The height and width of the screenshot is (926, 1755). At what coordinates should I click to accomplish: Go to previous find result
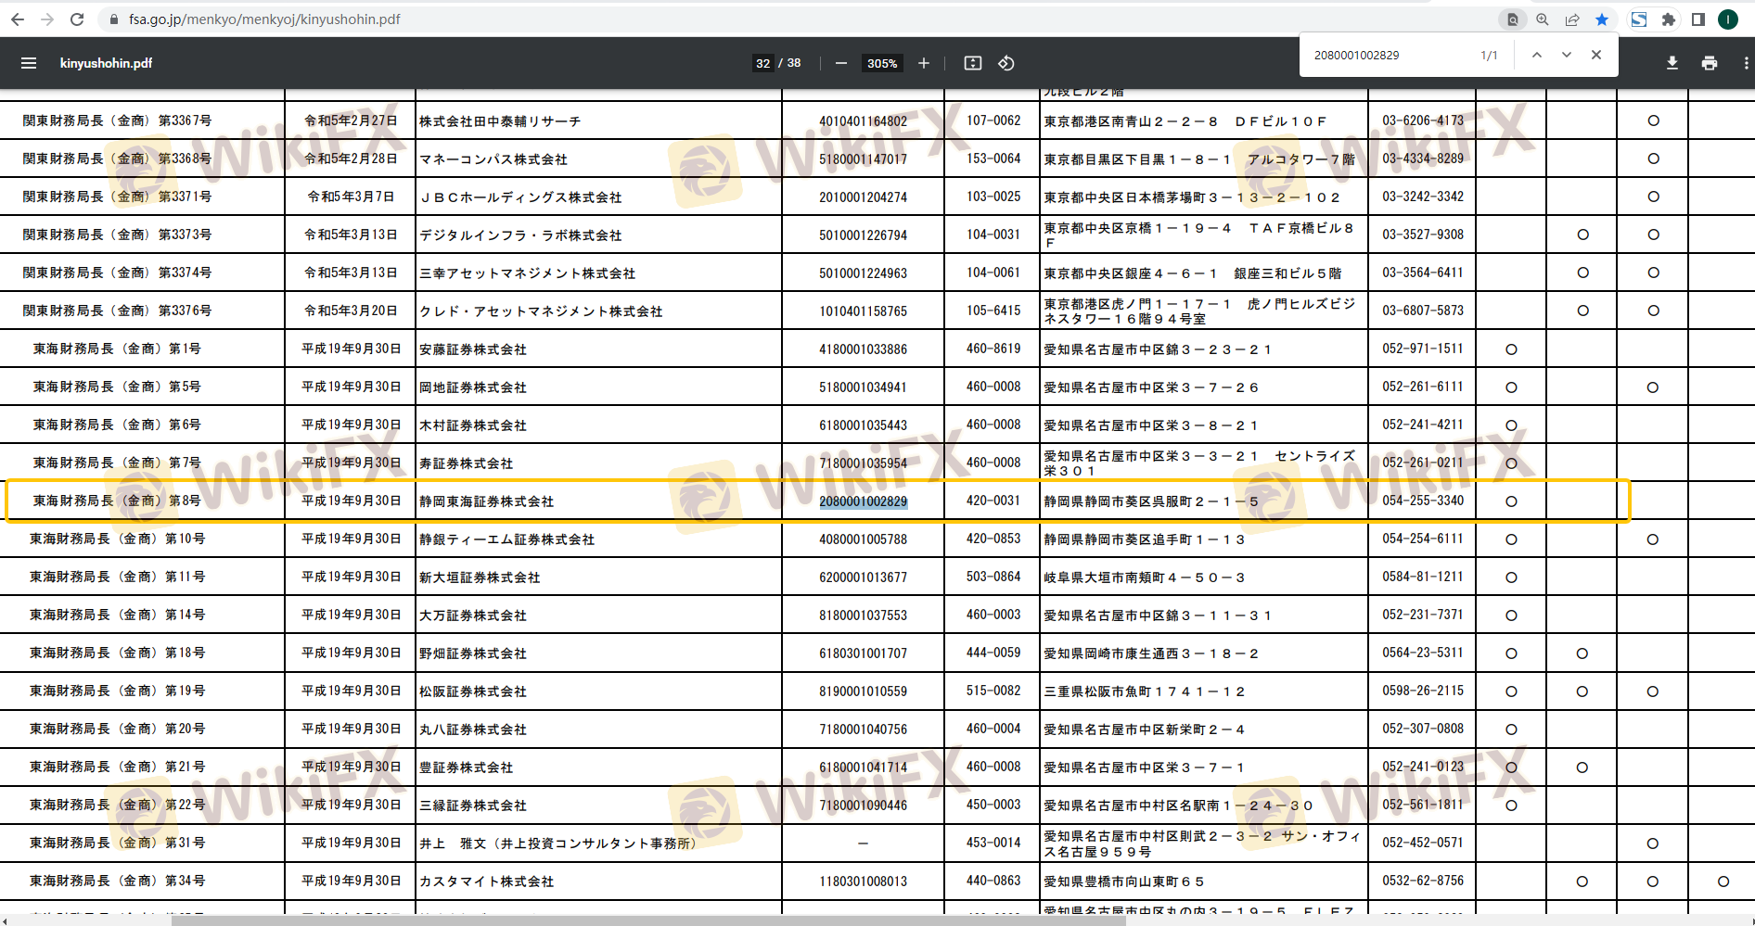coord(1537,55)
